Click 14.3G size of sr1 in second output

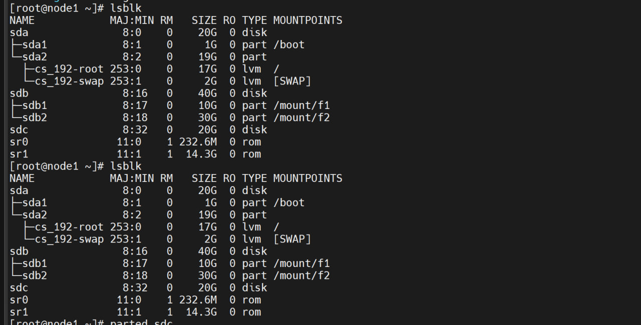(x=201, y=312)
